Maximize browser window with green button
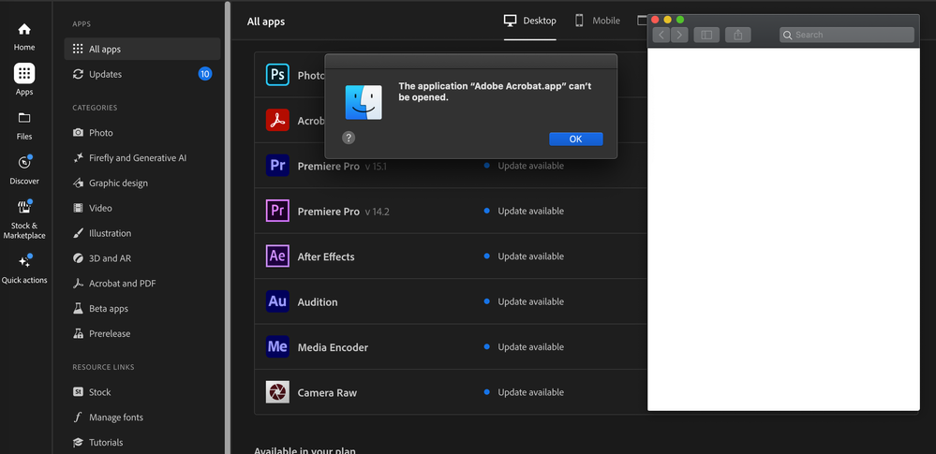Image resolution: width=936 pixels, height=454 pixels. tap(680, 20)
